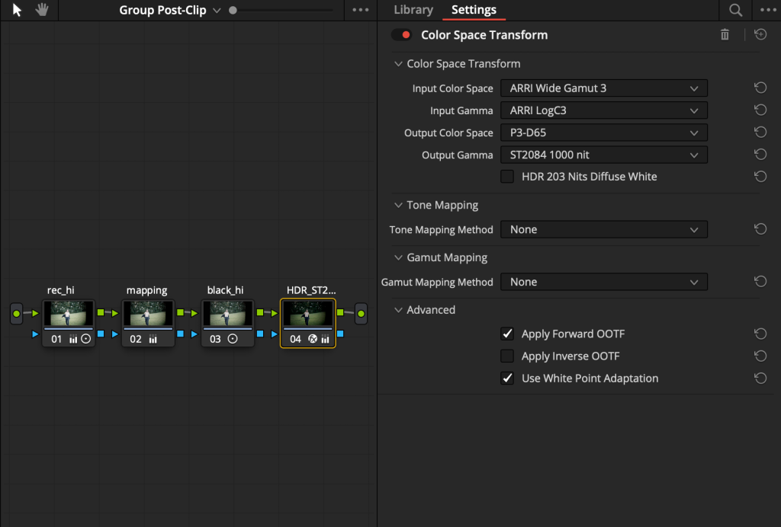The image size is (781, 527).
Task: Check Apply Inverse OOTF
Action: (507, 356)
